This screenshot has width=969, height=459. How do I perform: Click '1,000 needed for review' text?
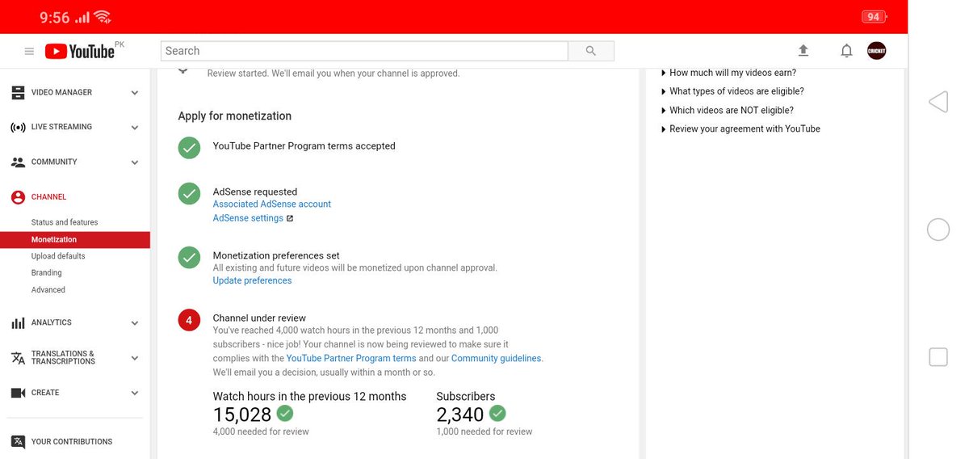[484, 432]
